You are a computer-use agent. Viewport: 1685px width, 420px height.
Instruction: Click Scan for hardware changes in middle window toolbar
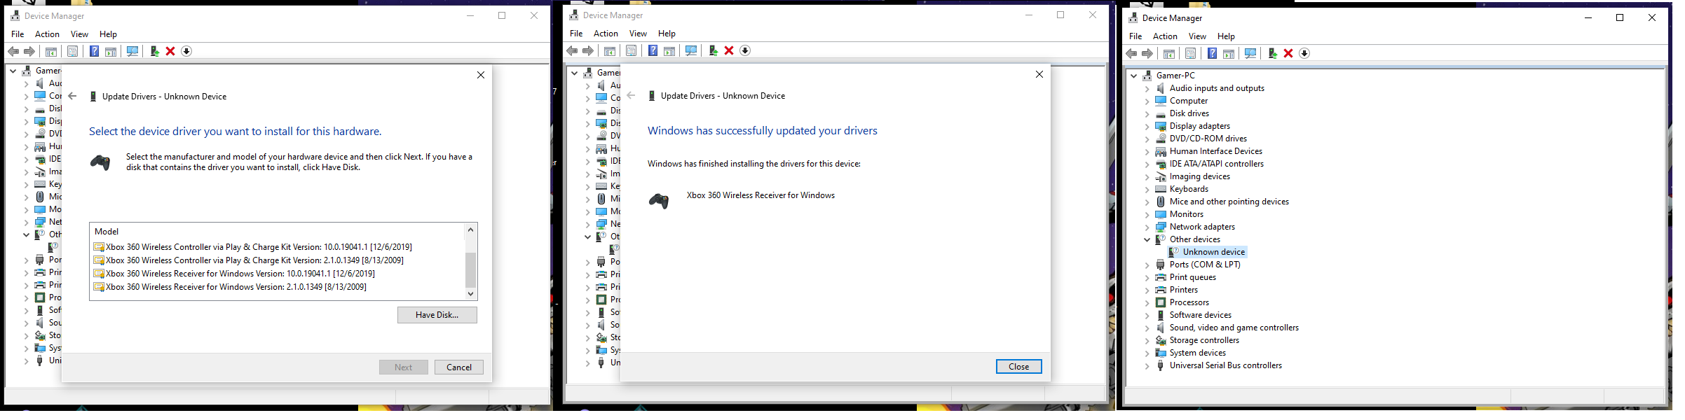[x=691, y=51]
